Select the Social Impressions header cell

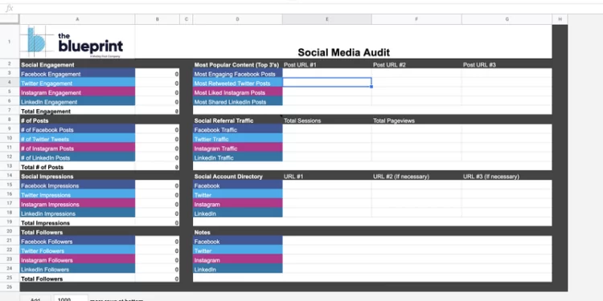pyautogui.click(x=77, y=177)
